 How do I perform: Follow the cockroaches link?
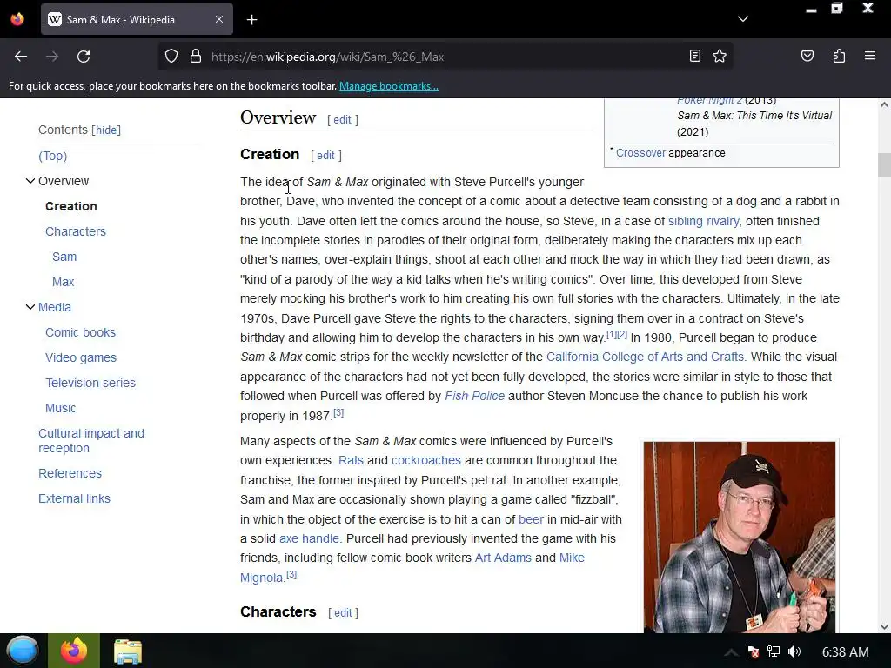click(x=426, y=460)
